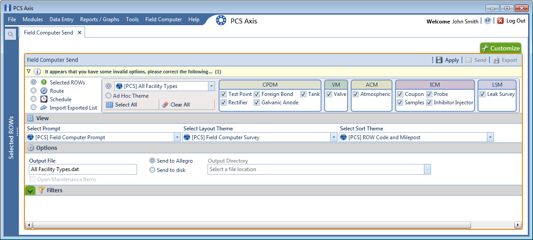The image size is (533, 240).
Task: Click the Customize button
Action: click(x=501, y=48)
